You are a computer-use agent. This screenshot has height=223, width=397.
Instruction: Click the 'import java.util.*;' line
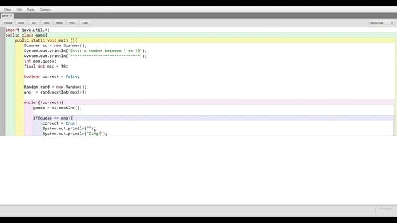(27, 30)
